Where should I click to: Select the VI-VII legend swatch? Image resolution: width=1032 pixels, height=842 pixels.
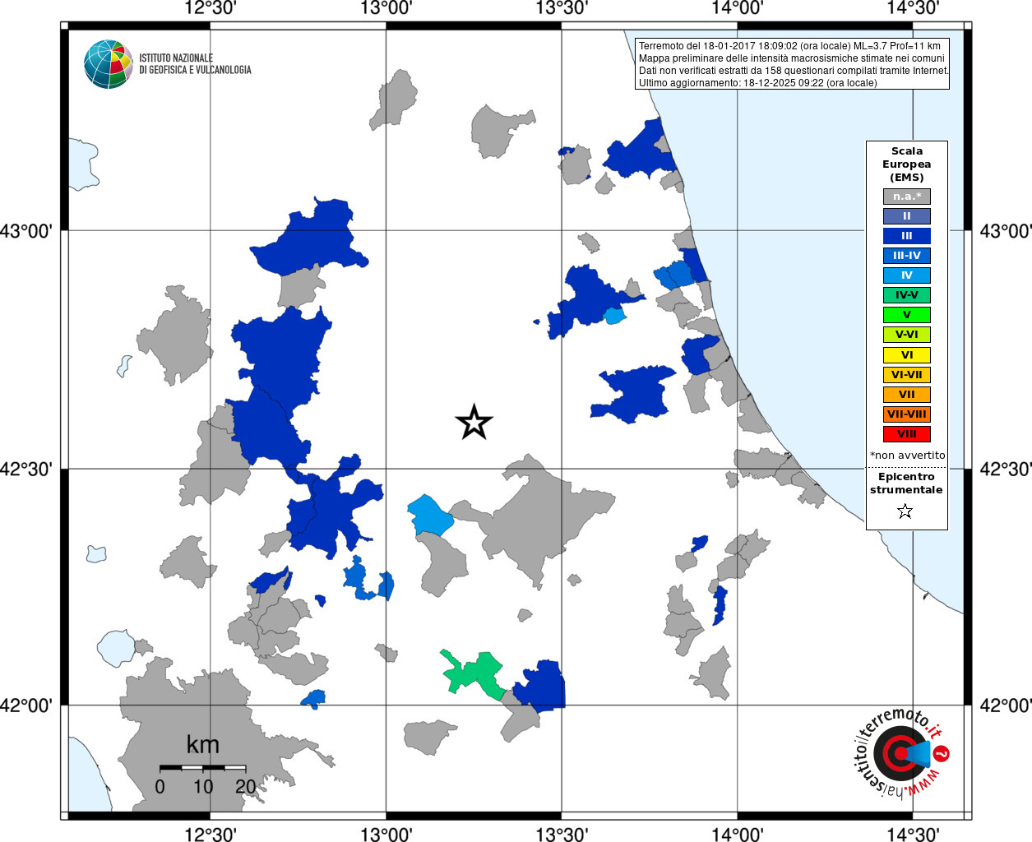907,375
